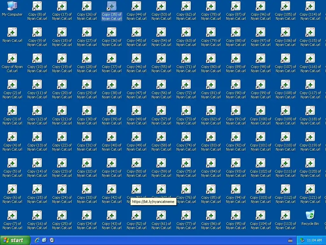Screen dimensions: 326x245
Task: Launch Internet Explorer from Quick Launch
Action: pos(37,240)
